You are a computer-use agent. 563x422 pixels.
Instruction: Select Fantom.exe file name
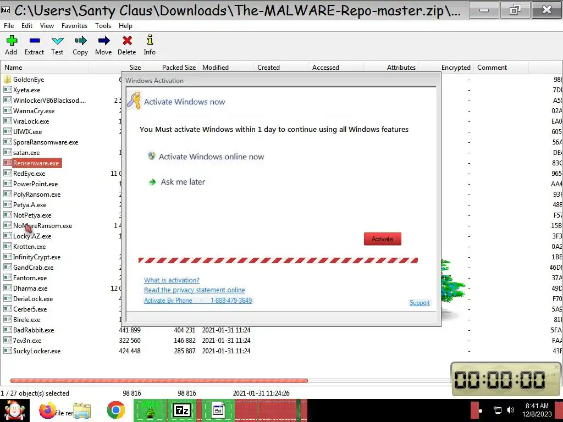(30, 277)
